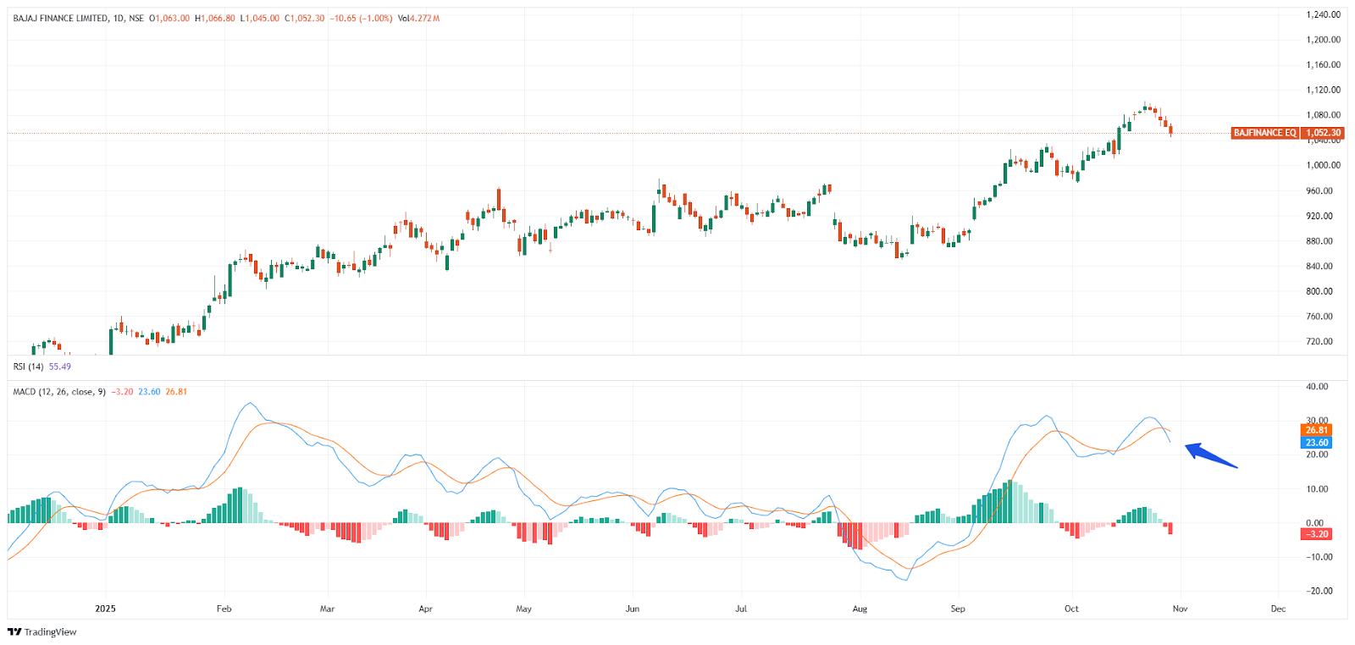
Task: Click the orange 26.81 signal value tag
Action: [1316, 430]
